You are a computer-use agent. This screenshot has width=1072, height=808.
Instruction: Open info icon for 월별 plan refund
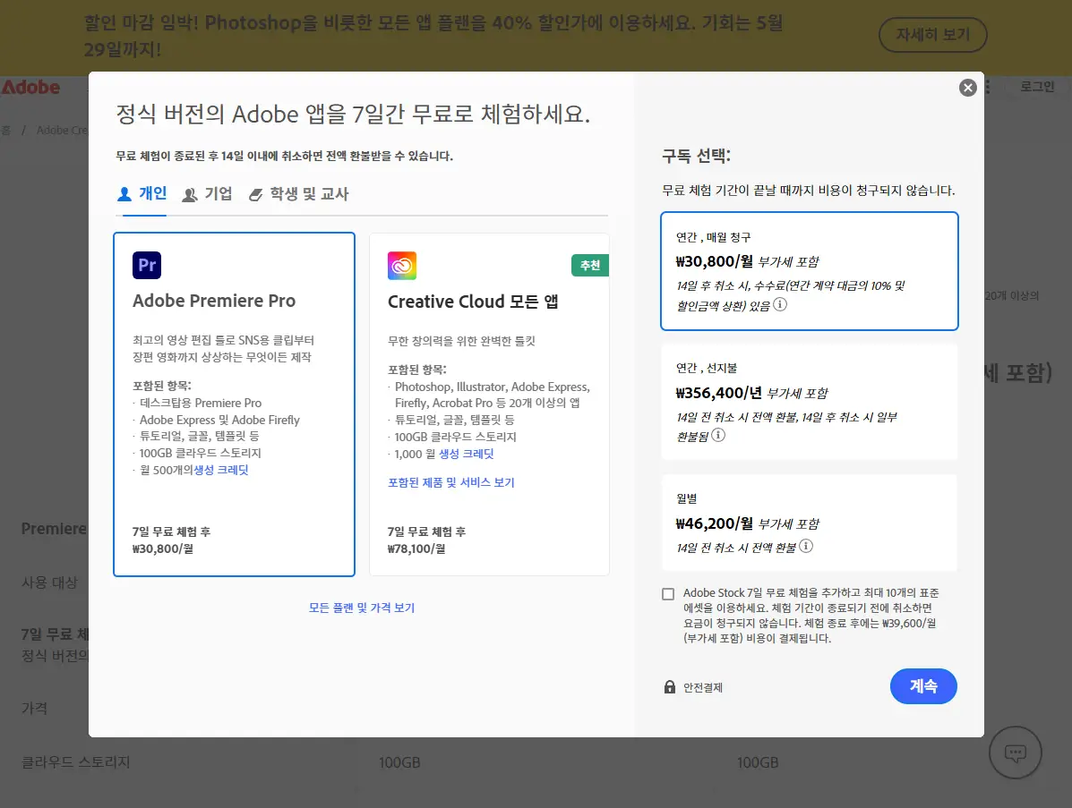[x=806, y=546]
